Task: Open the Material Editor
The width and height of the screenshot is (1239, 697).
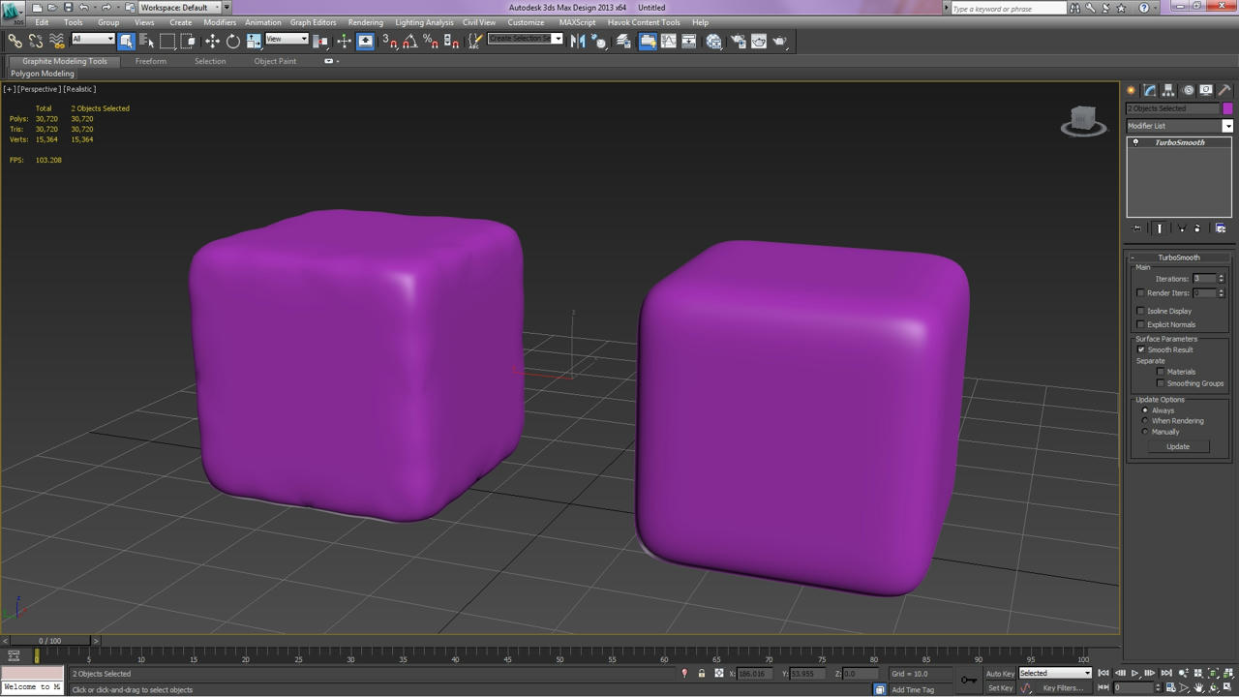Action: 713,41
